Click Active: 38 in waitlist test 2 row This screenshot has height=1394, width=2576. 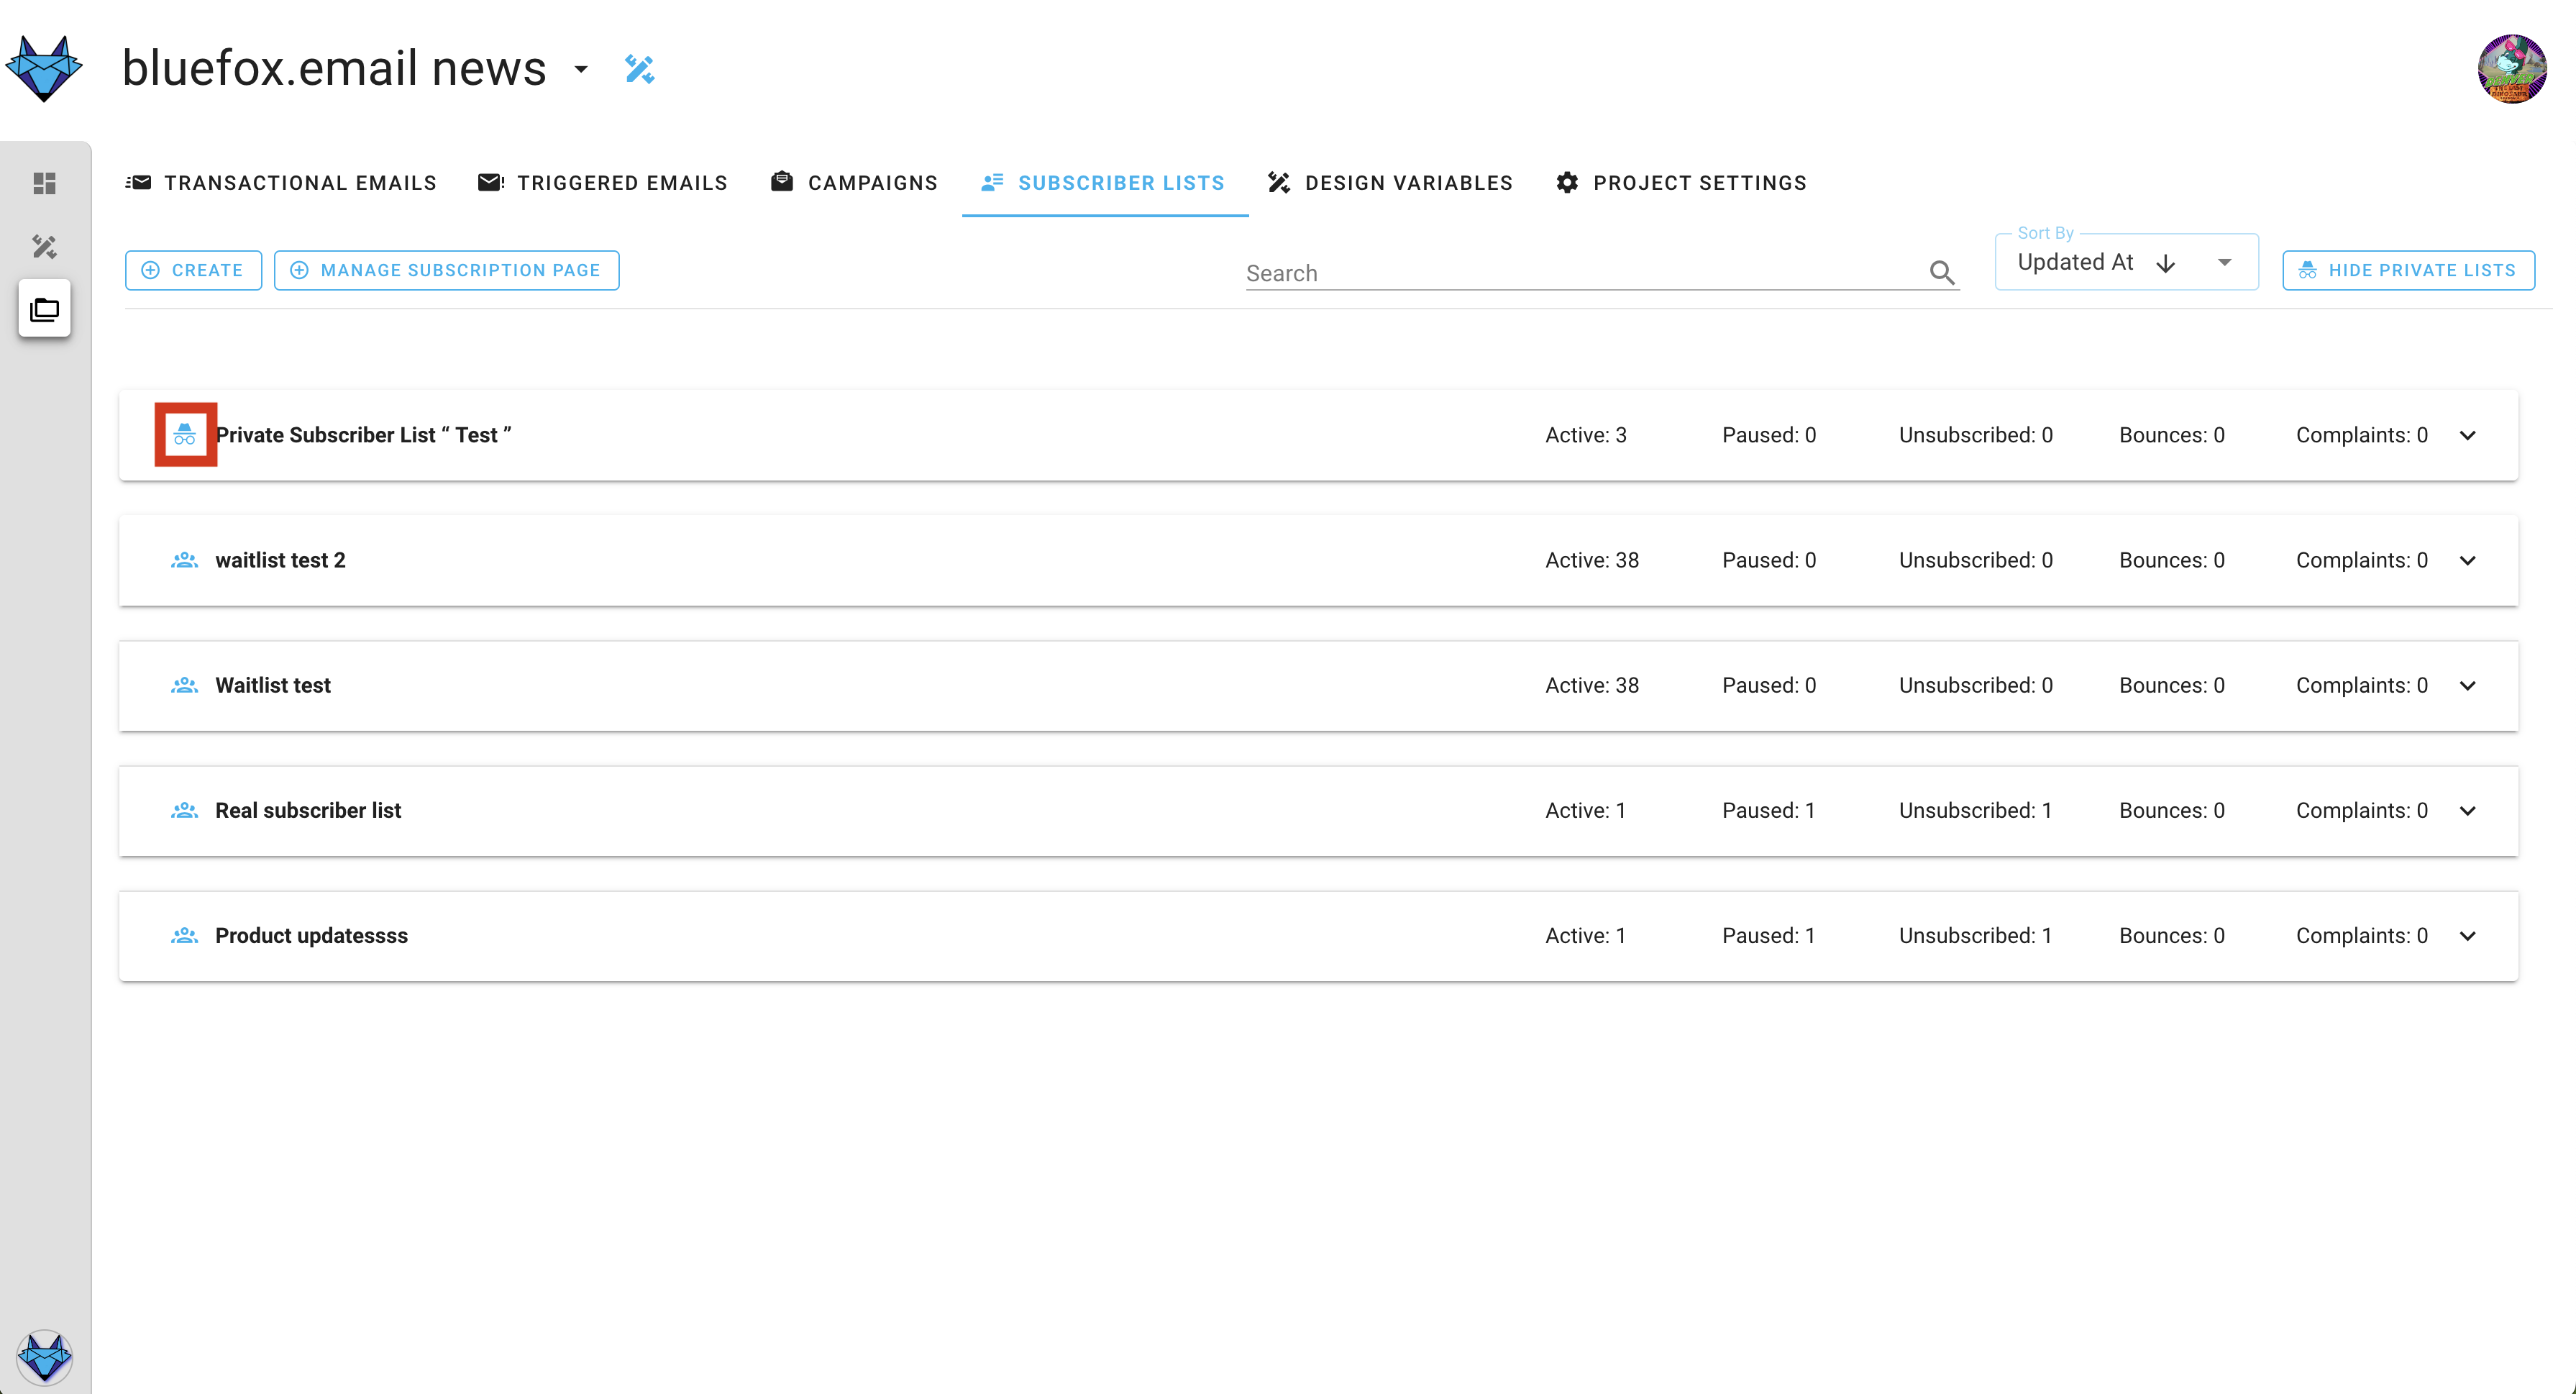pos(1592,560)
